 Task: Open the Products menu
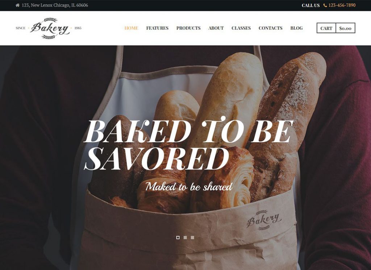188,28
